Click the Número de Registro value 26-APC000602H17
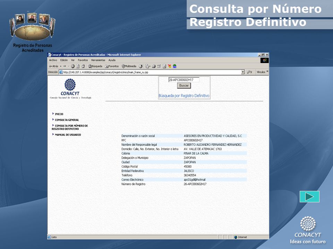 pyautogui.click(x=195, y=184)
